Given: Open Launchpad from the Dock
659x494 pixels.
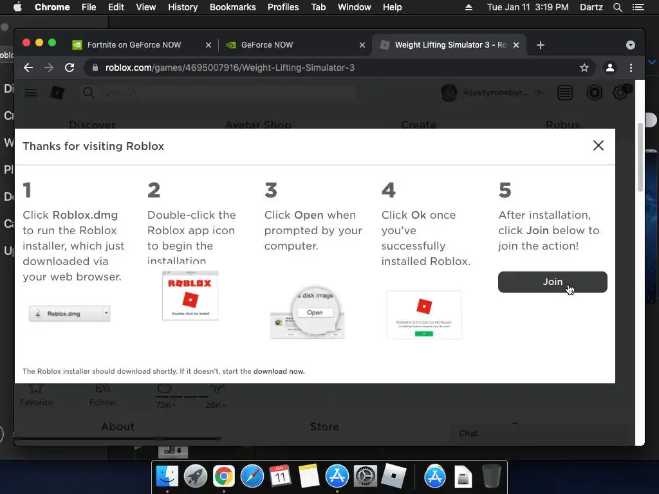Looking at the screenshot, I should point(196,477).
